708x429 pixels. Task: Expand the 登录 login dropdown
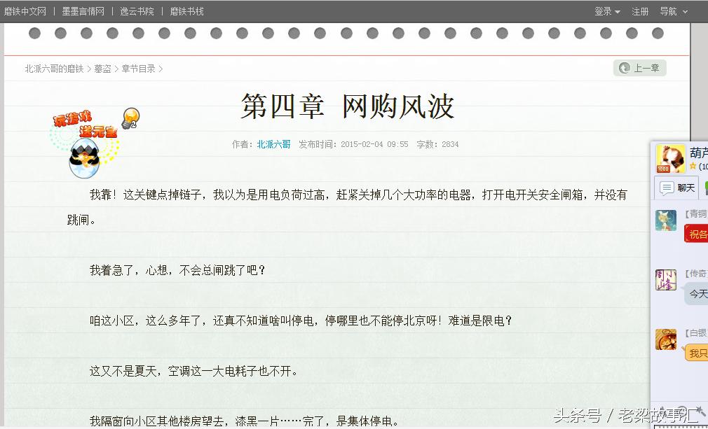pyautogui.click(x=606, y=11)
